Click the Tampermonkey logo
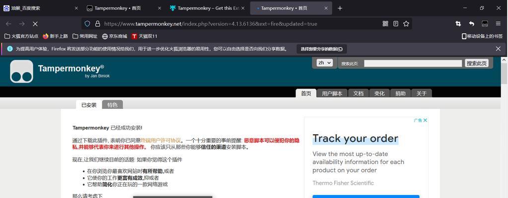 point(22,71)
